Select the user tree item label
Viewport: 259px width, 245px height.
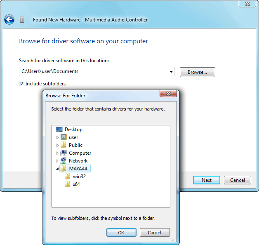pos(73,137)
